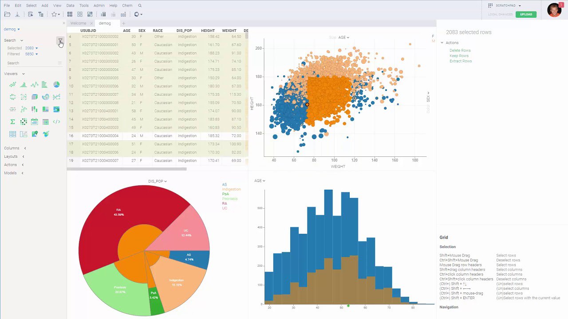
Task: Add the map picture viewer icon
Action: coord(34,134)
